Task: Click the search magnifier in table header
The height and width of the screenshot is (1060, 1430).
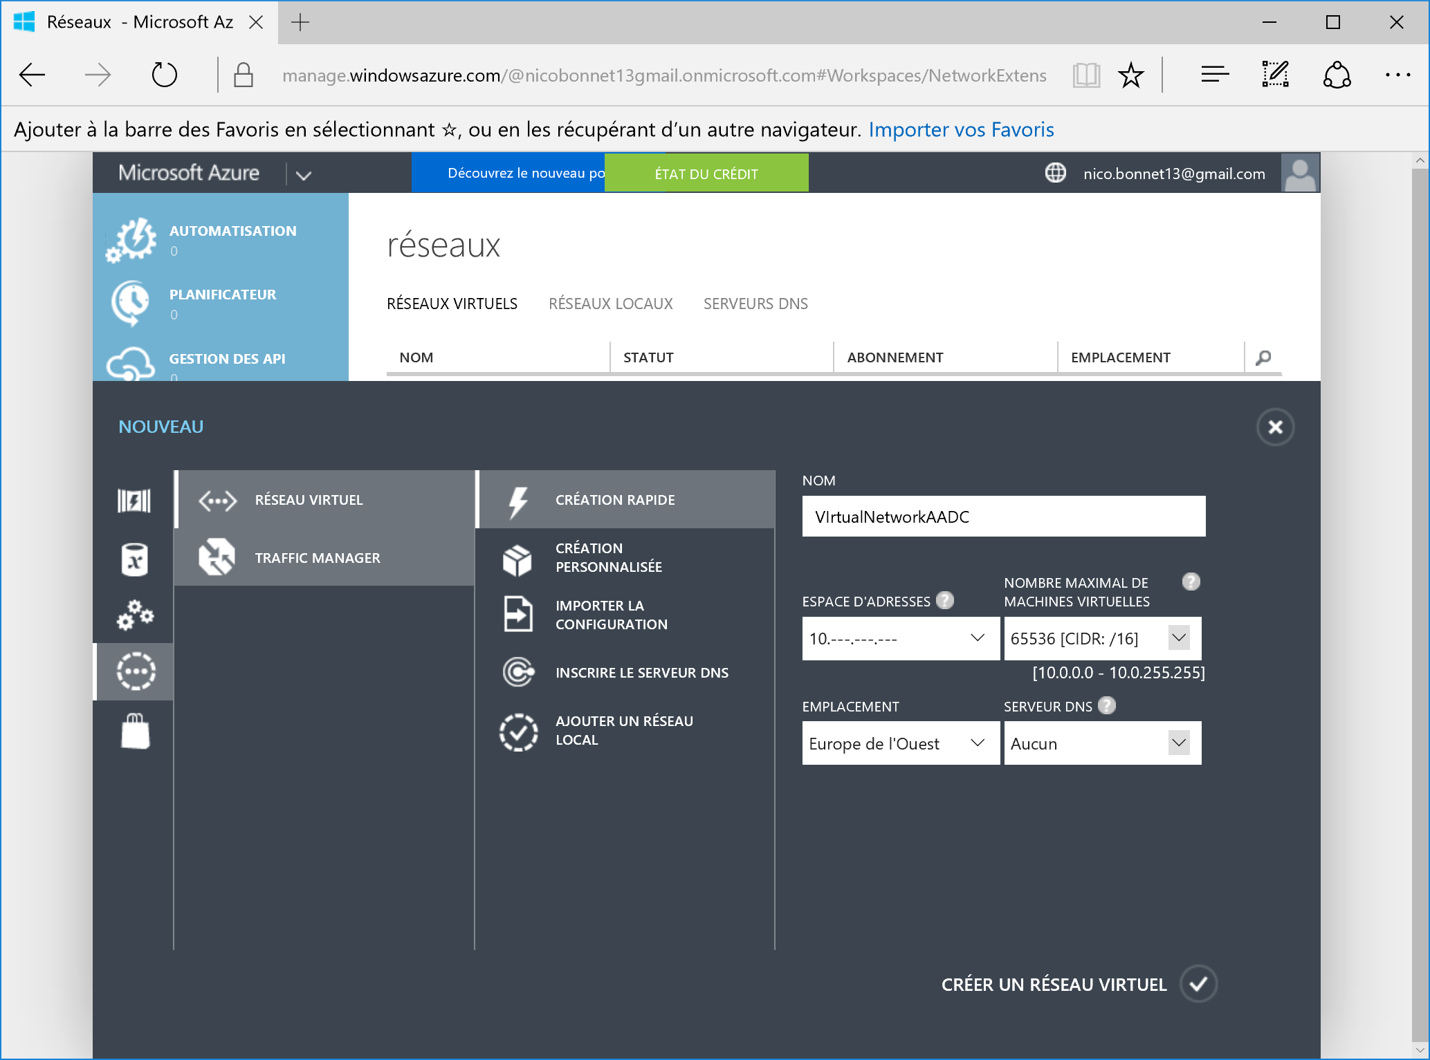Action: 1263,357
